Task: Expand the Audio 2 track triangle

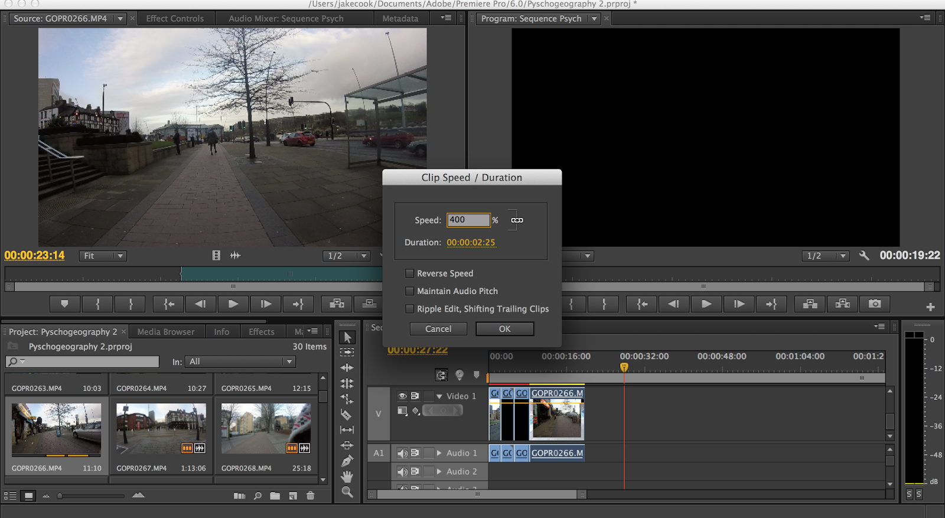Action: (x=439, y=471)
